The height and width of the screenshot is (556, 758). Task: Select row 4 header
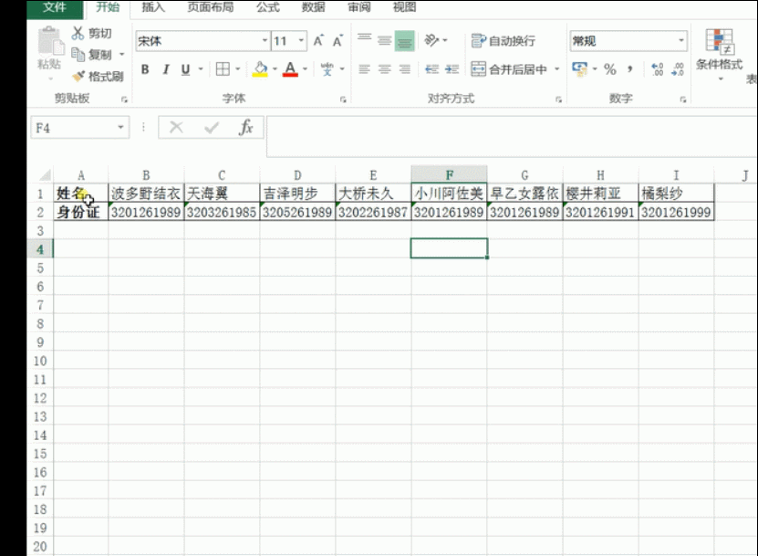[40, 249]
